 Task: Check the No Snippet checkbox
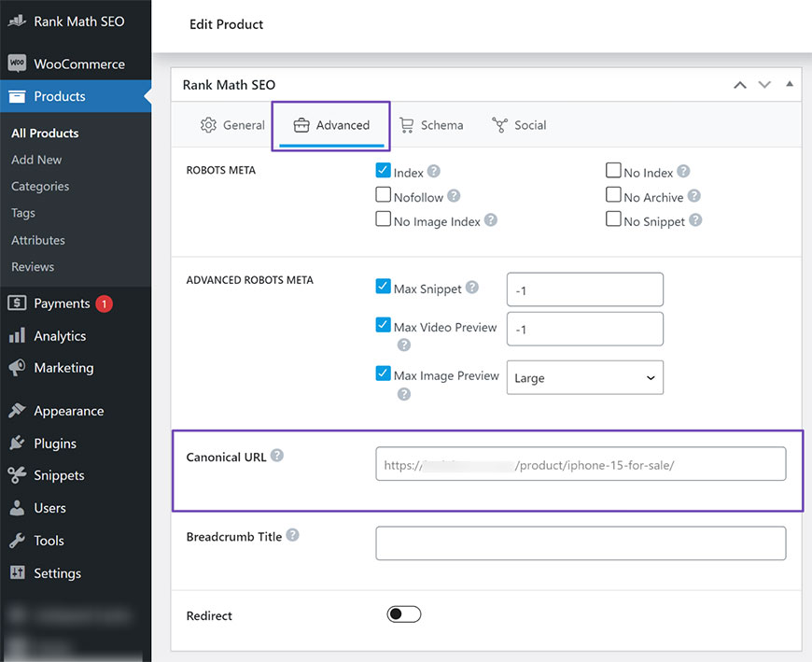(613, 219)
